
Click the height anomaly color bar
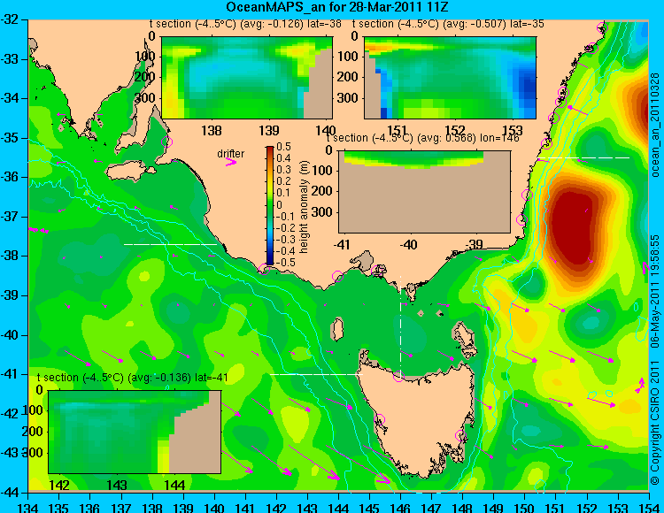[x=270, y=205]
